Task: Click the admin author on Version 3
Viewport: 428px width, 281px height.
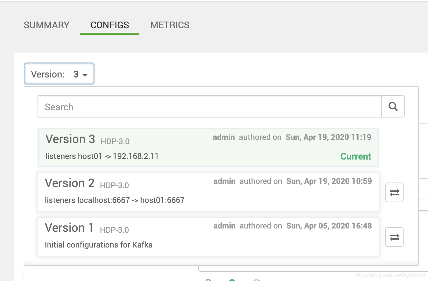Action: 224,137
